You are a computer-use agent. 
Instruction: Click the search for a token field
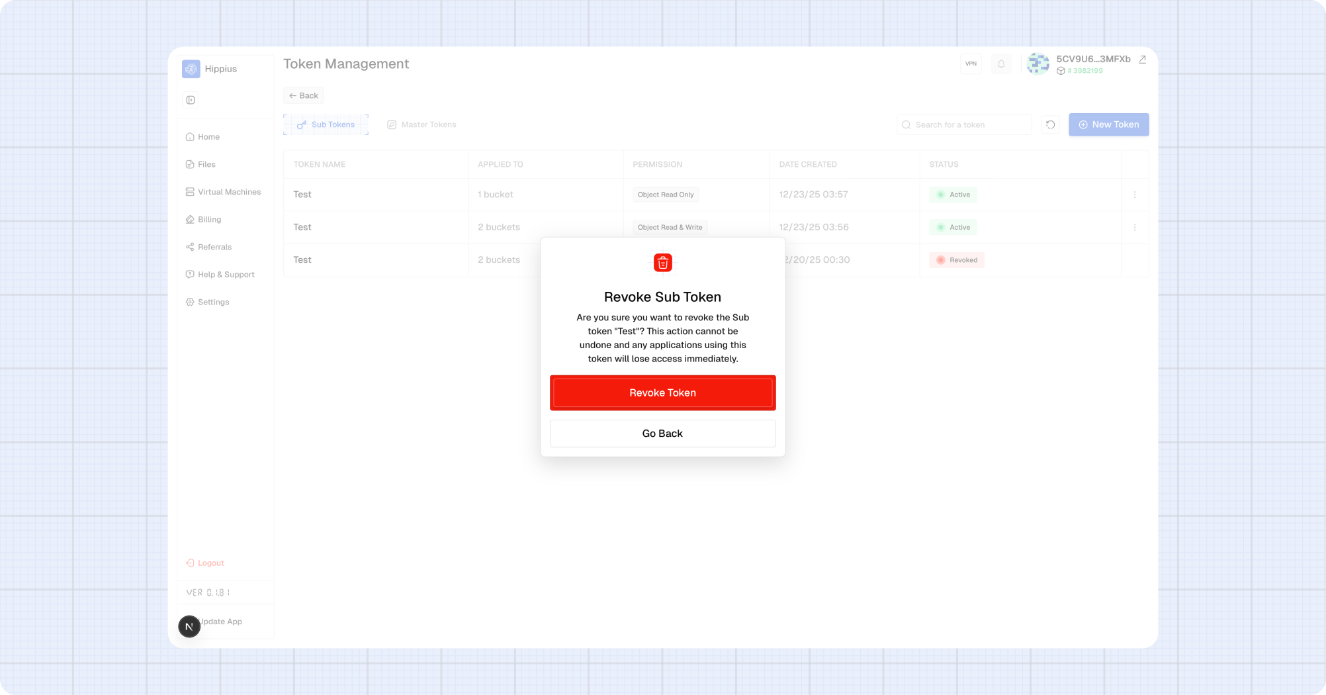964,124
